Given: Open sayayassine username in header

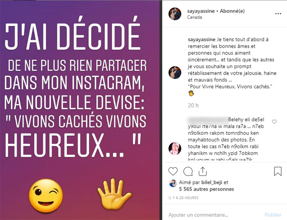Looking at the screenshot, I should point(201,11).
